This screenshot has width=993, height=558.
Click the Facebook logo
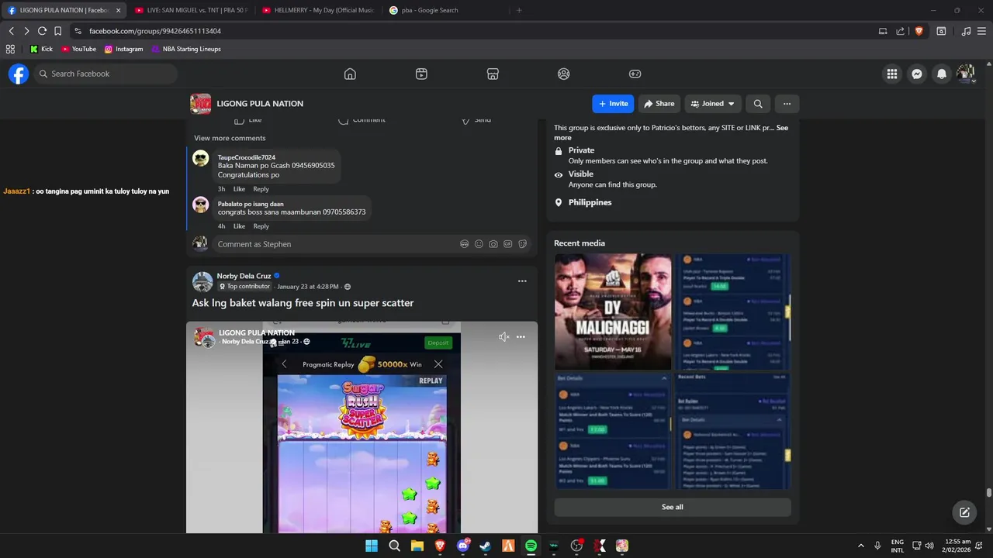coord(19,74)
